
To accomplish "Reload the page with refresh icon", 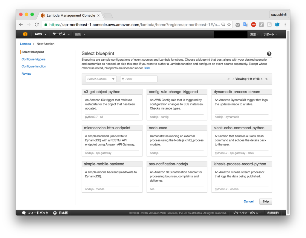I will point(37,24).
